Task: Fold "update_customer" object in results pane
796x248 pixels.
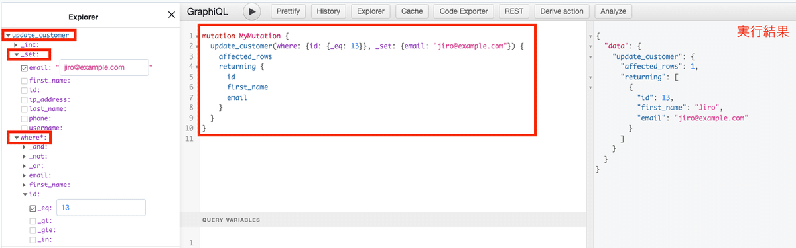Action: 590,57
